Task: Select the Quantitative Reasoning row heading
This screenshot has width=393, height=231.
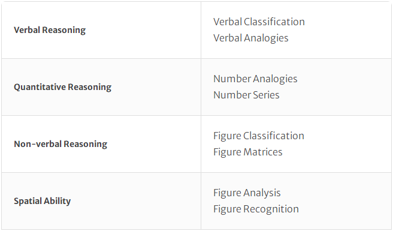Action: [x=62, y=87]
